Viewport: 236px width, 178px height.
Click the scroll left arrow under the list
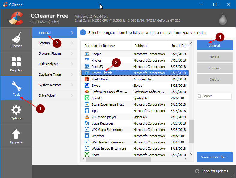[83, 159]
